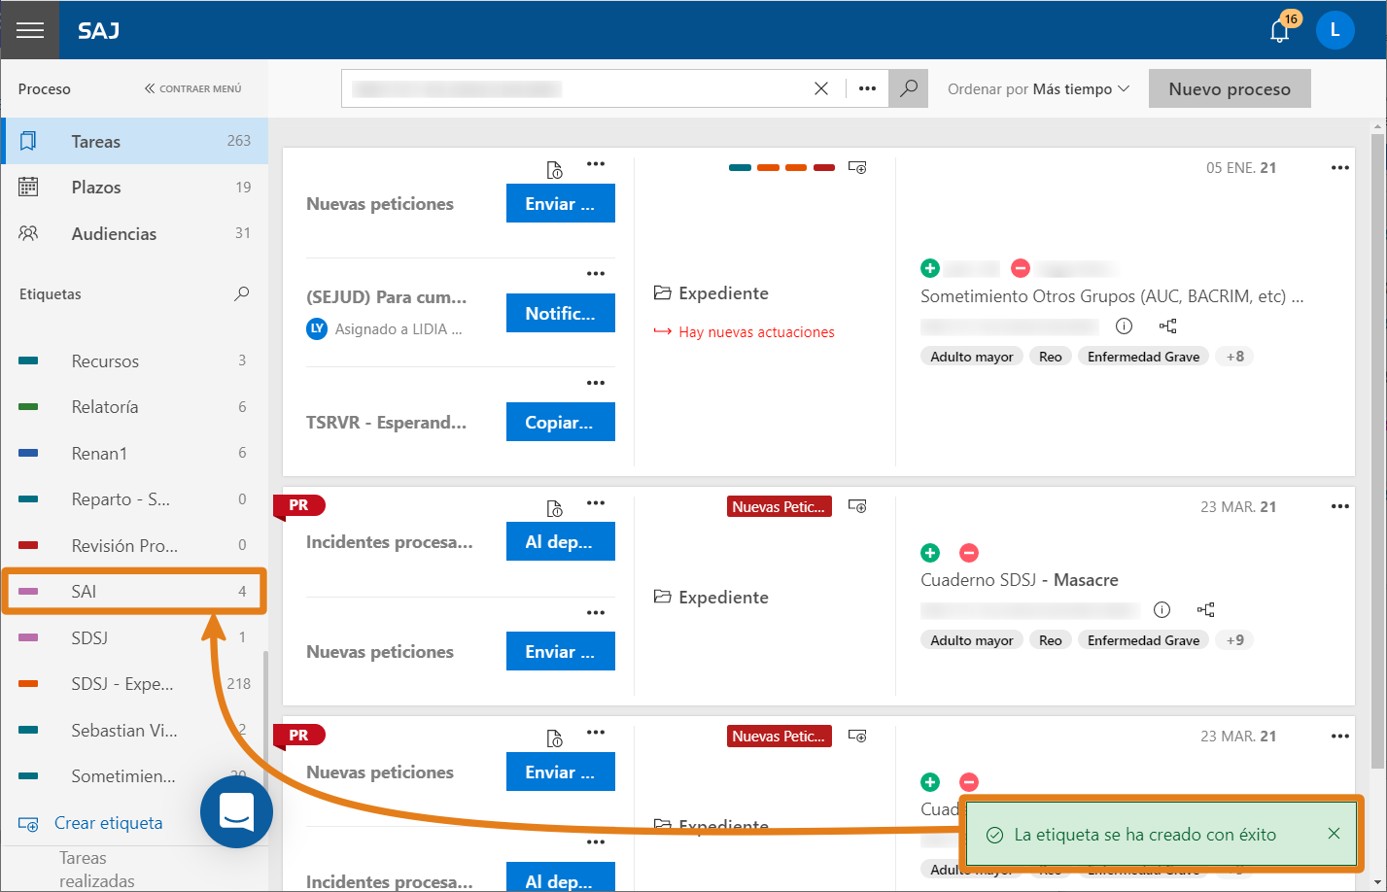Select the newly created SAI label
The image size is (1387, 892).
(134, 592)
